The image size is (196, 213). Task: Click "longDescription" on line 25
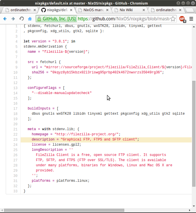tap(47, 150)
